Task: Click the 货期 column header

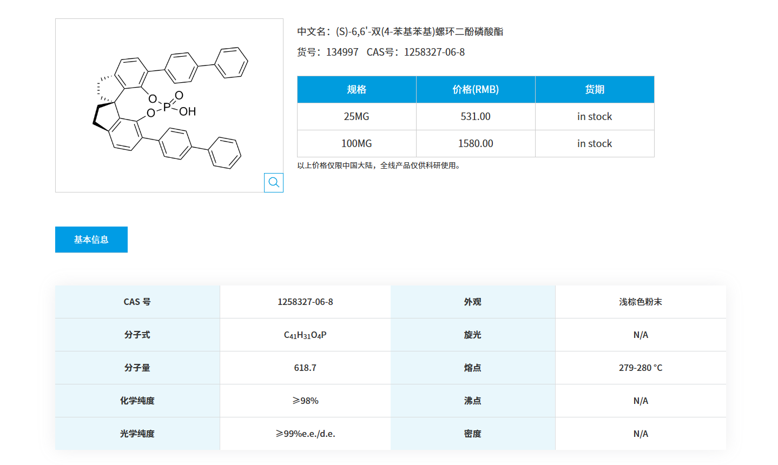Action: tap(594, 89)
